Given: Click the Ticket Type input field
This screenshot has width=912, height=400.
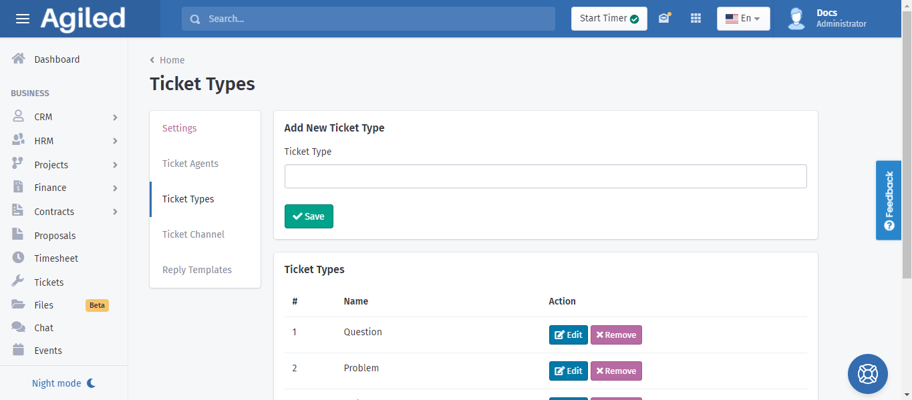Looking at the screenshot, I should click(x=545, y=176).
